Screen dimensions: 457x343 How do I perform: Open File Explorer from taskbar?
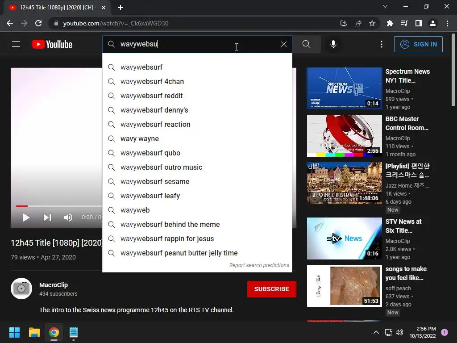34,332
